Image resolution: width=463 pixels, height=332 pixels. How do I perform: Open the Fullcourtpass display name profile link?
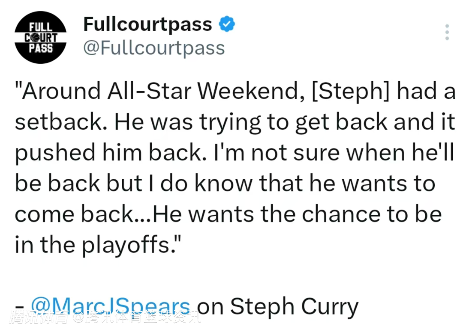tap(147, 24)
